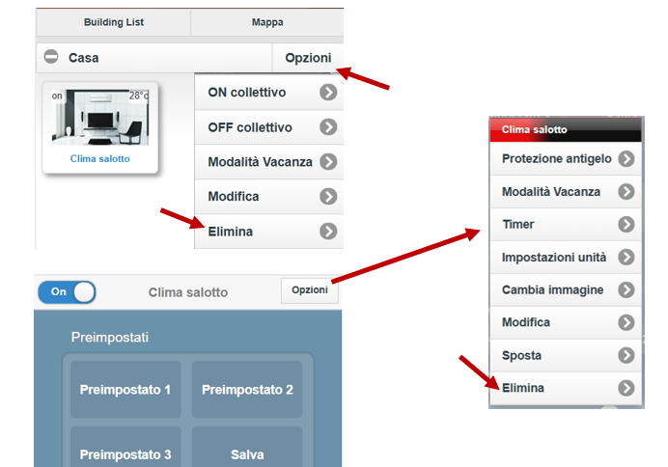This screenshot has width=668, height=467.
Task: Toggle the On switch for Clima salotto
Action: pos(67,292)
